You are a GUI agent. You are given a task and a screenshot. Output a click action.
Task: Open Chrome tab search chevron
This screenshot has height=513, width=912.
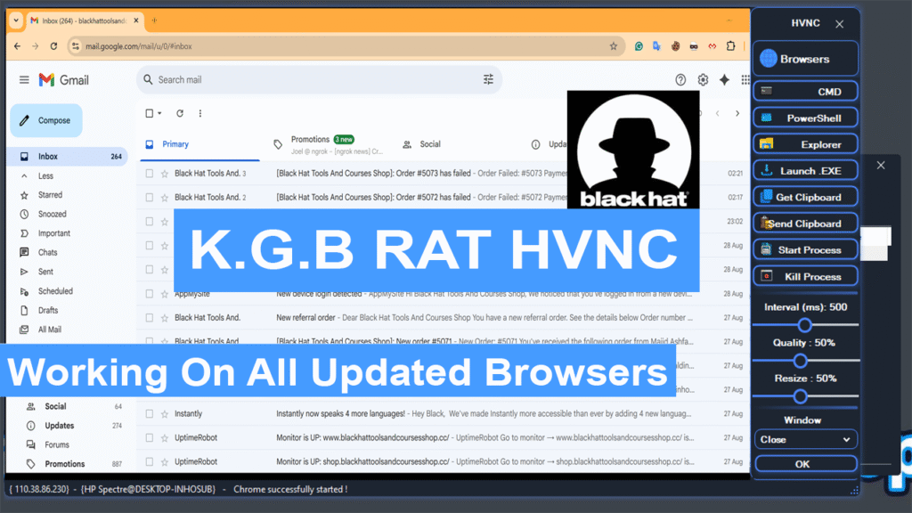tap(16, 20)
